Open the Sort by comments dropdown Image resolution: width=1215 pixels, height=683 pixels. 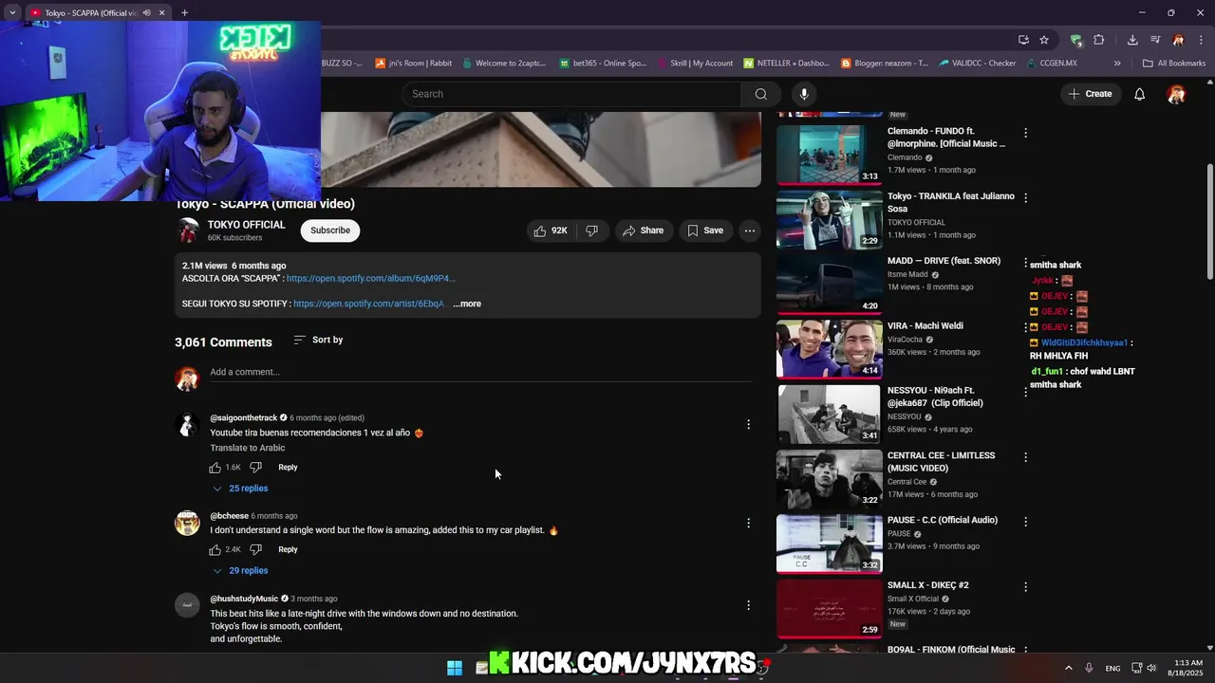[318, 340]
